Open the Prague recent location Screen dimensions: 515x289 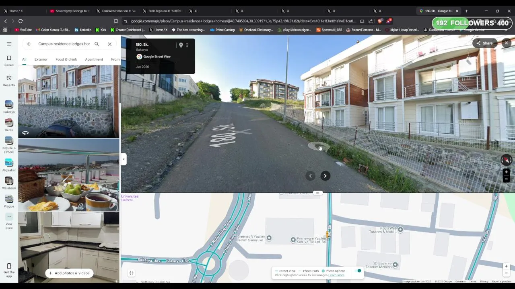(x=9, y=201)
